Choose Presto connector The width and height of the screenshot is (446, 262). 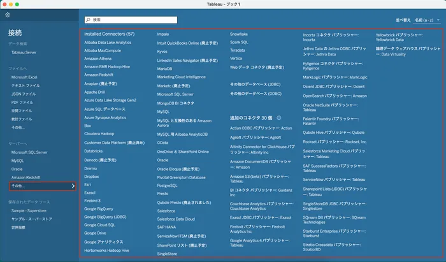[162, 193]
